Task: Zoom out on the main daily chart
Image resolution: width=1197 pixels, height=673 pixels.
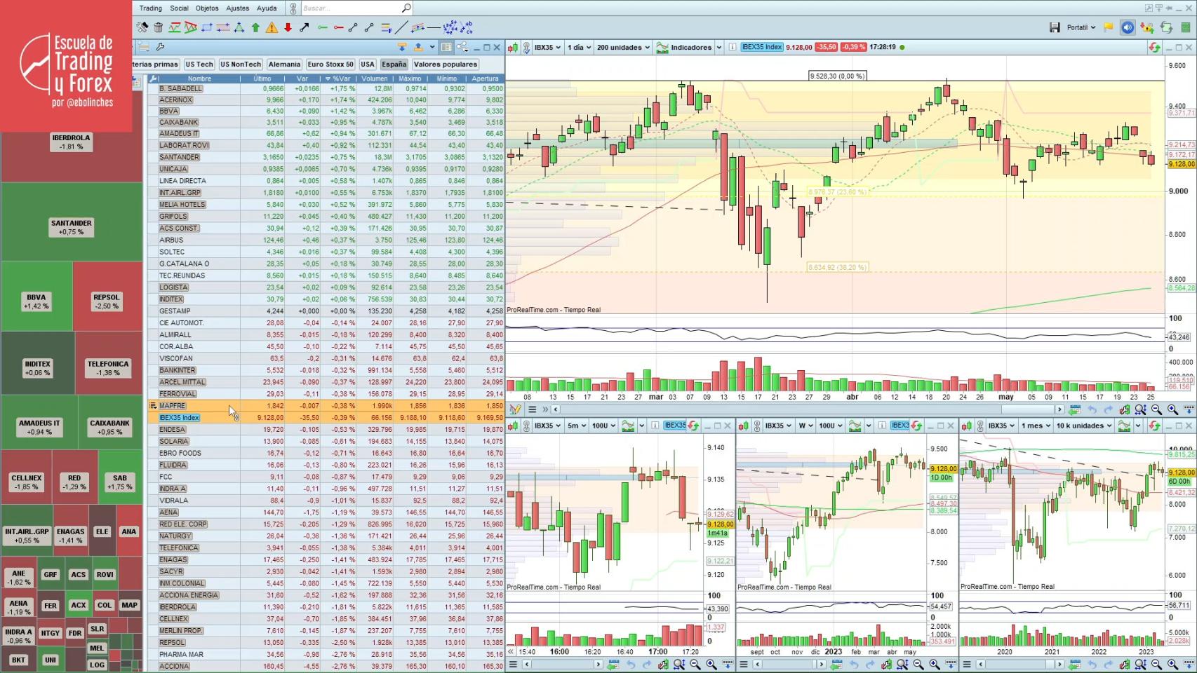Action: coord(1156,409)
